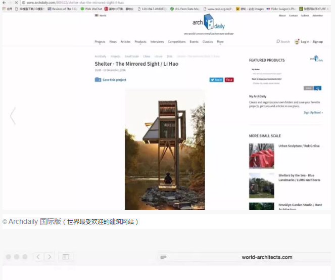Select the Interviews menu item

point(157,42)
